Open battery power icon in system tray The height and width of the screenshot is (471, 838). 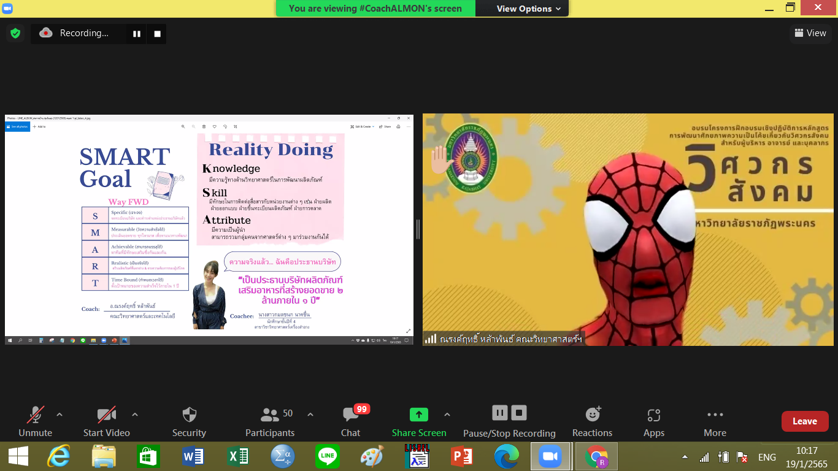click(724, 457)
